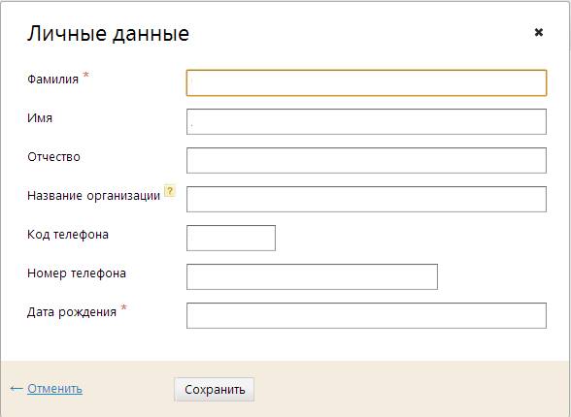Click the Код телефона label
Viewport: 571px width, 417px height.
point(68,235)
